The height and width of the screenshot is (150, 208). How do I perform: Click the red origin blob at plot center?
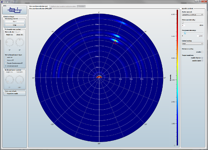pyautogui.click(x=99, y=77)
